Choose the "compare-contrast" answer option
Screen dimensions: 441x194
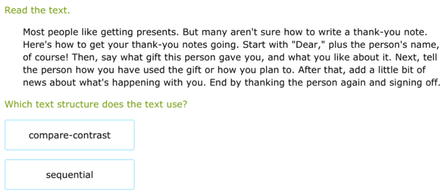[x=69, y=135]
